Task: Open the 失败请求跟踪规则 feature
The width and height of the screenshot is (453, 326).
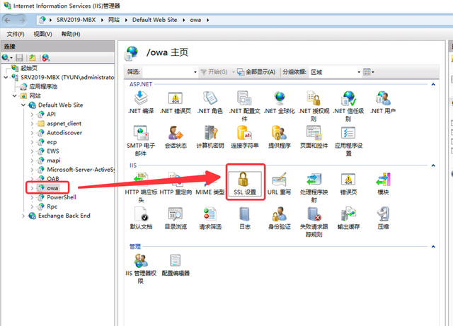Action: (x=314, y=222)
